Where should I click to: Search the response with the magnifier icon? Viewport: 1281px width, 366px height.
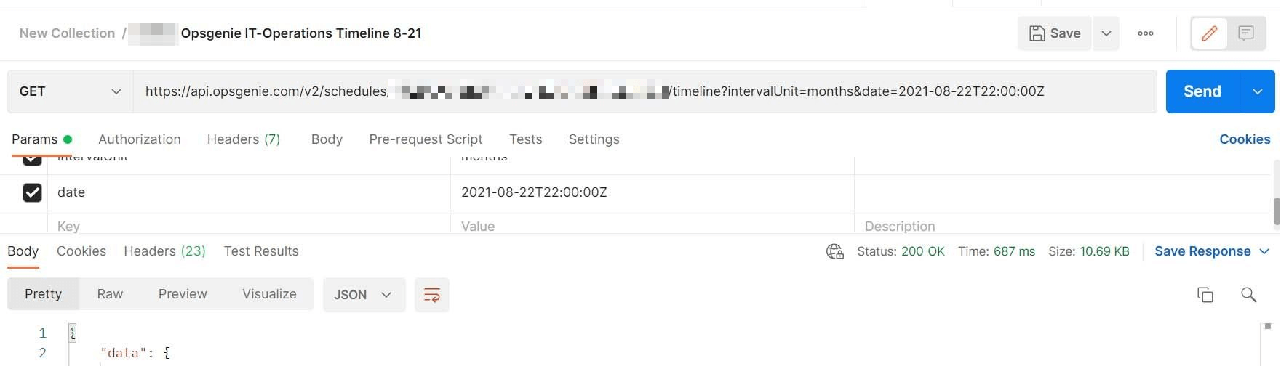click(x=1248, y=294)
